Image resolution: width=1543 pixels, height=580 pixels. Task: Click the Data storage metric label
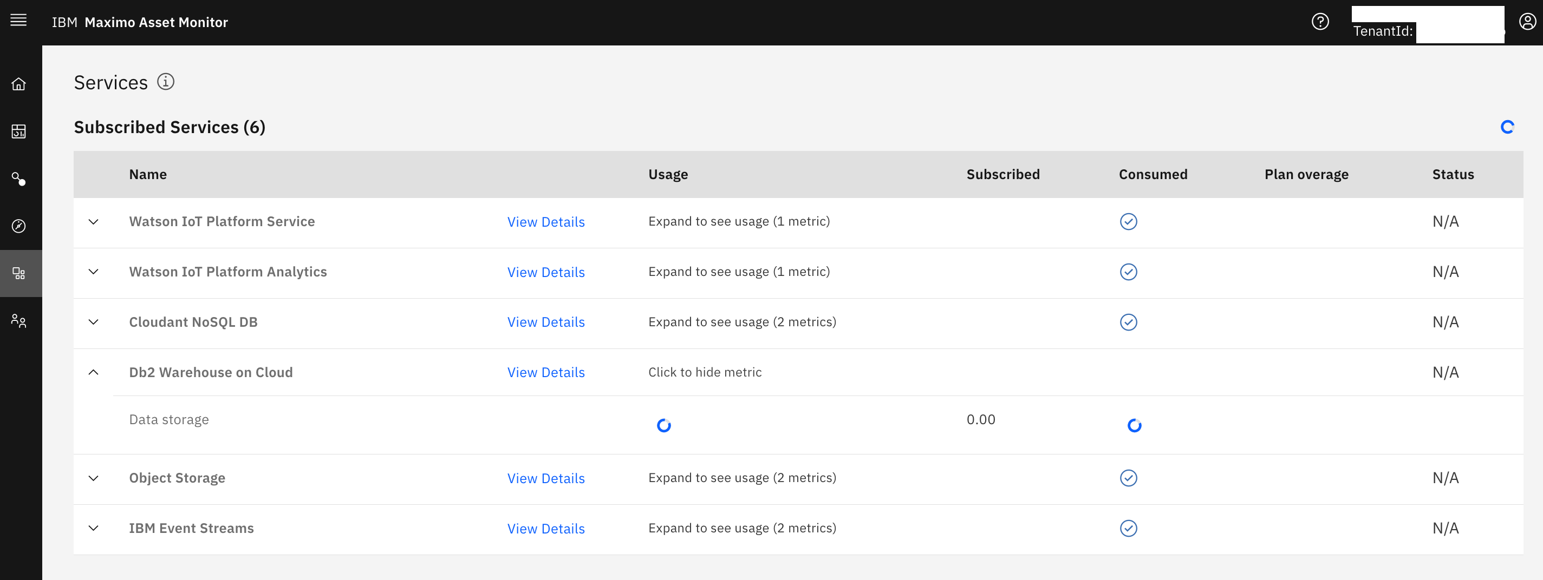(169, 420)
